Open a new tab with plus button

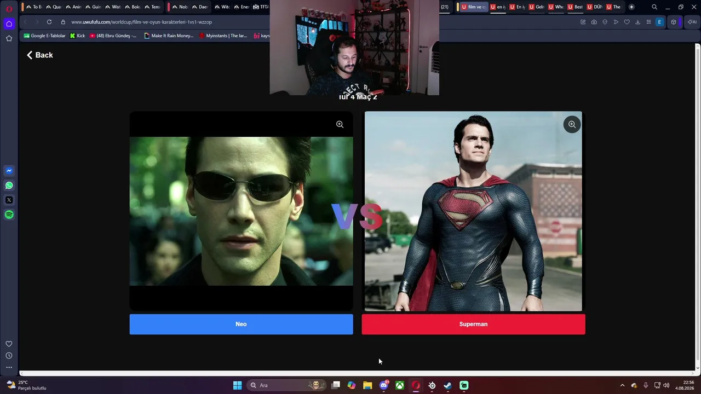pos(631,7)
